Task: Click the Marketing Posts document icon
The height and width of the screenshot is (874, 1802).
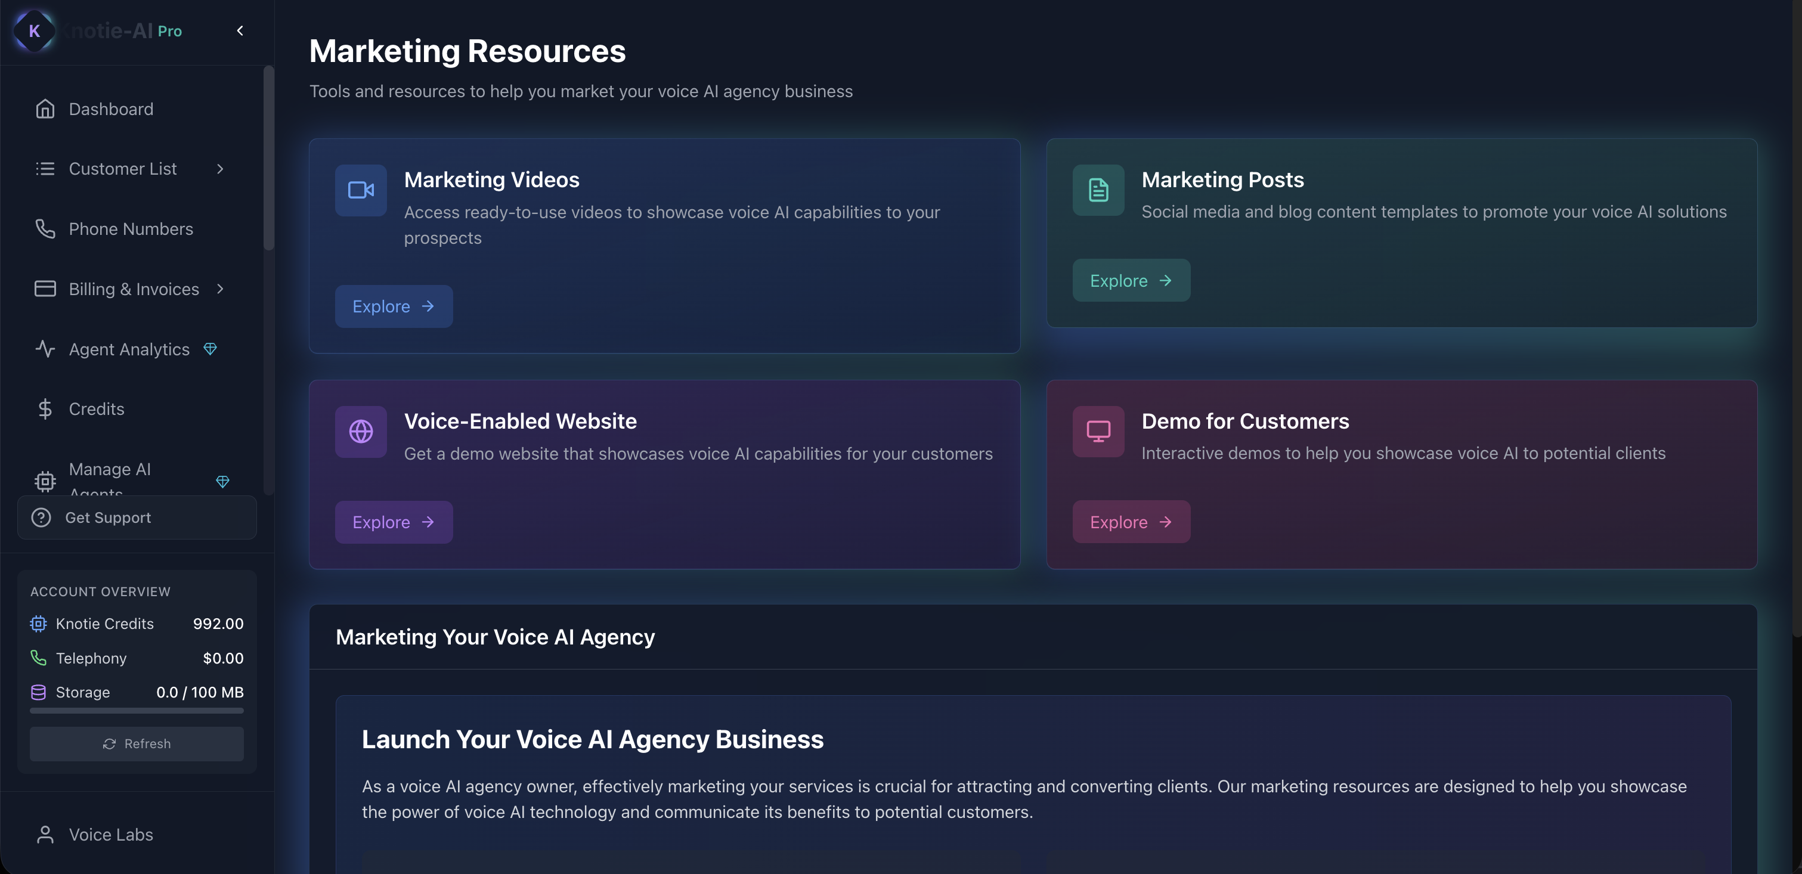Action: click(x=1098, y=190)
